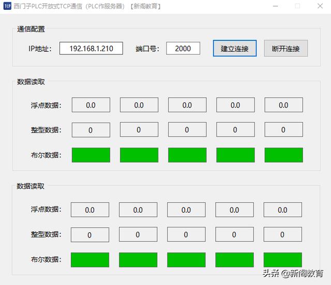Click lower group's 整型数据: label
The height and width of the screenshot is (285, 331).
(x=46, y=234)
